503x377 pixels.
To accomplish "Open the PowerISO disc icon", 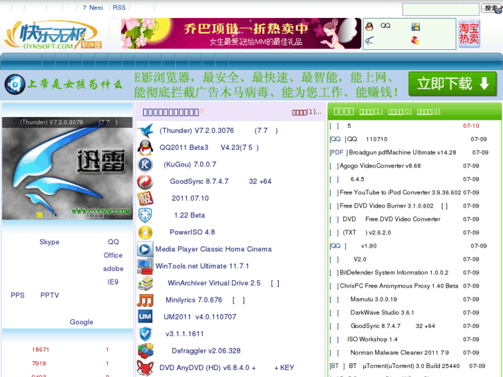I will [x=145, y=232].
